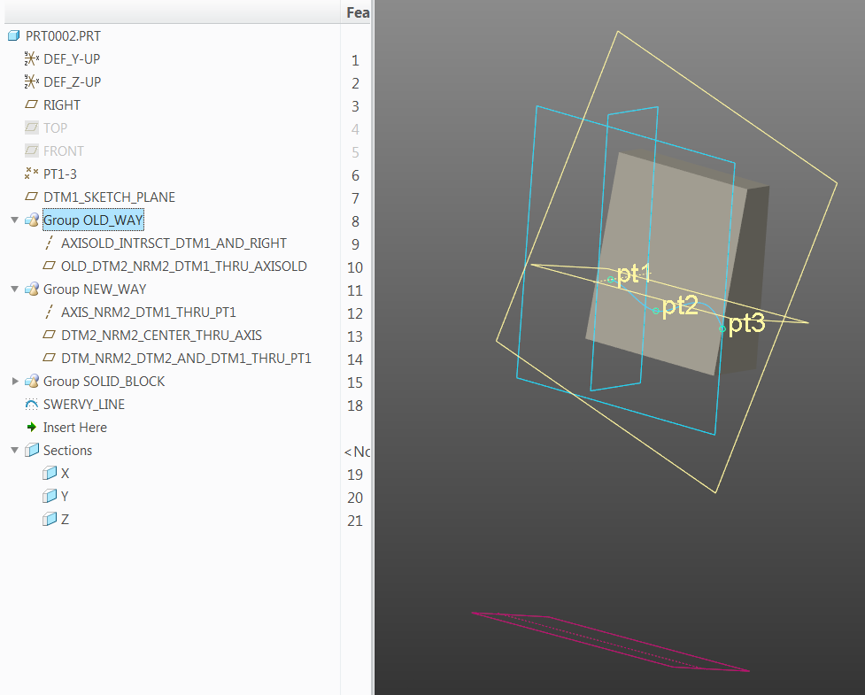Screen dimensions: 865x695
Task: Select the Group NEW_WAY label
Action: 95,289
